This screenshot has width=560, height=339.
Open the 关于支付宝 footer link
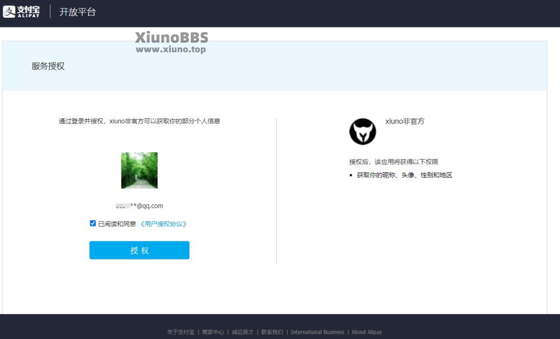(x=181, y=332)
